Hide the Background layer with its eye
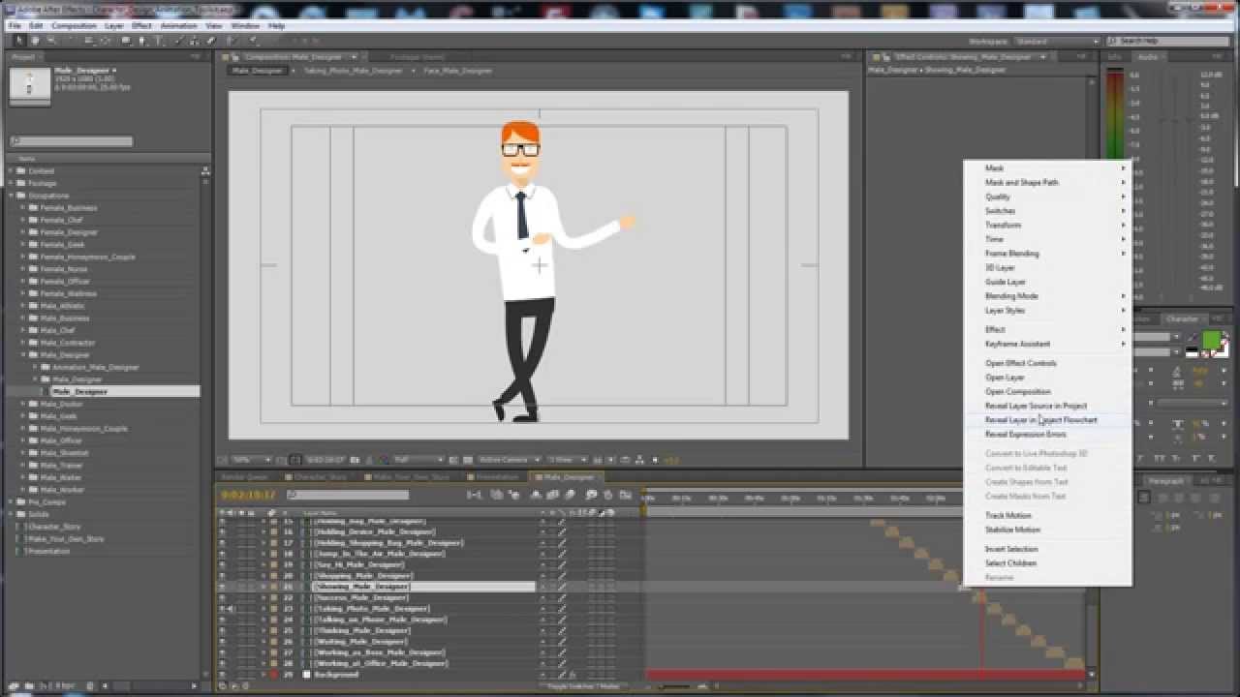Screen dimensions: 1240x697 pos(222,674)
